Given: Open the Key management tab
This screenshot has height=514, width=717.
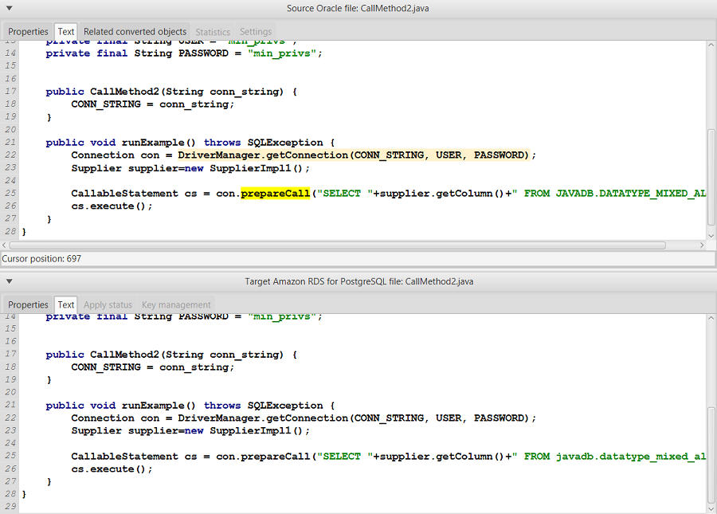Looking at the screenshot, I should [x=176, y=304].
